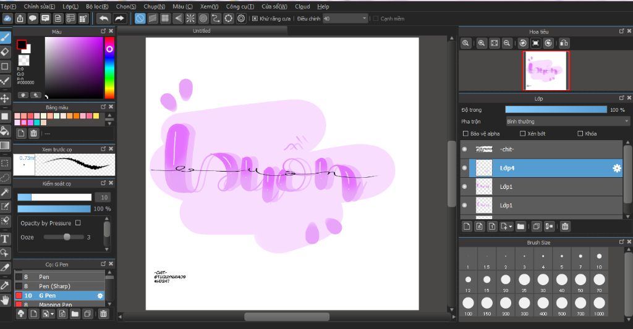Click the cloud save icon in top toolbar
Viewport: 633px width, 329px height.
[x=7, y=19]
